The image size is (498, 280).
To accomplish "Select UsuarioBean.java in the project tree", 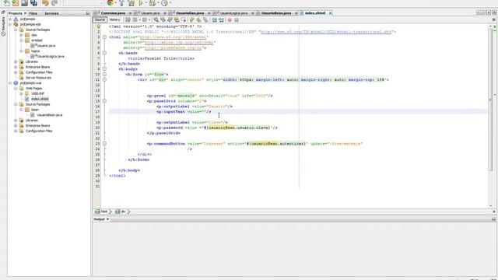I will (49, 115).
